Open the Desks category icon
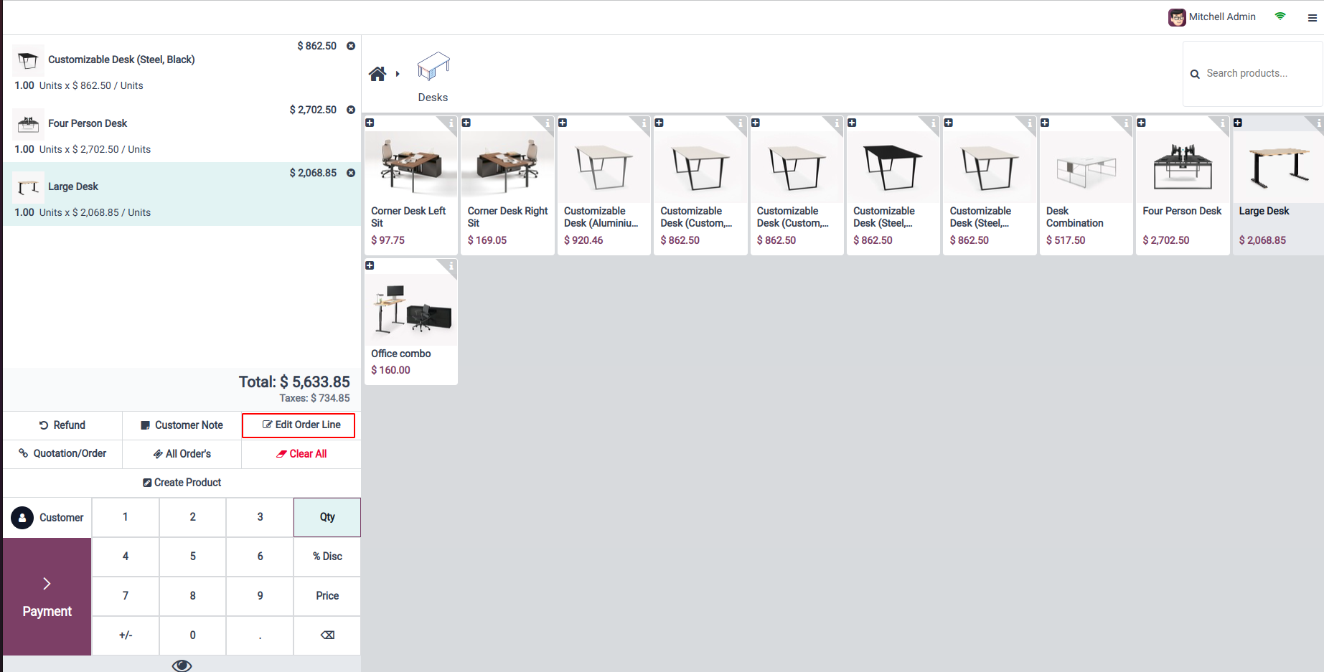Viewport: 1324px width, 672px height. click(x=433, y=66)
